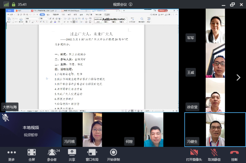Open a new tab with plus in WPS
The height and width of the screenshot is (163, 246).
tap(124, 11)
